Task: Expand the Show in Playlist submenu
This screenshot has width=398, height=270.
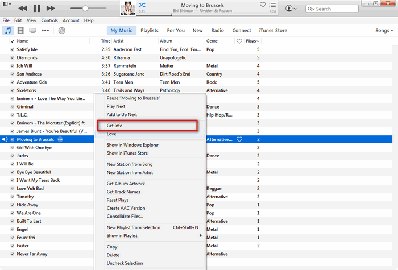Action: pyautogui.click(x=150, y=235)
